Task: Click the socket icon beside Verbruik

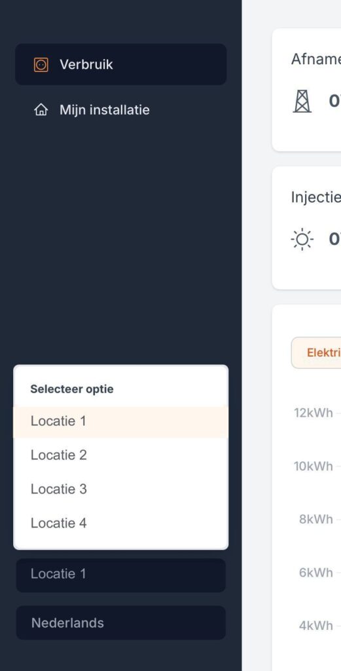Action: point(41,65)
